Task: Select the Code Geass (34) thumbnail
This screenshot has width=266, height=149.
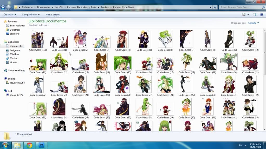Action: 59,107
